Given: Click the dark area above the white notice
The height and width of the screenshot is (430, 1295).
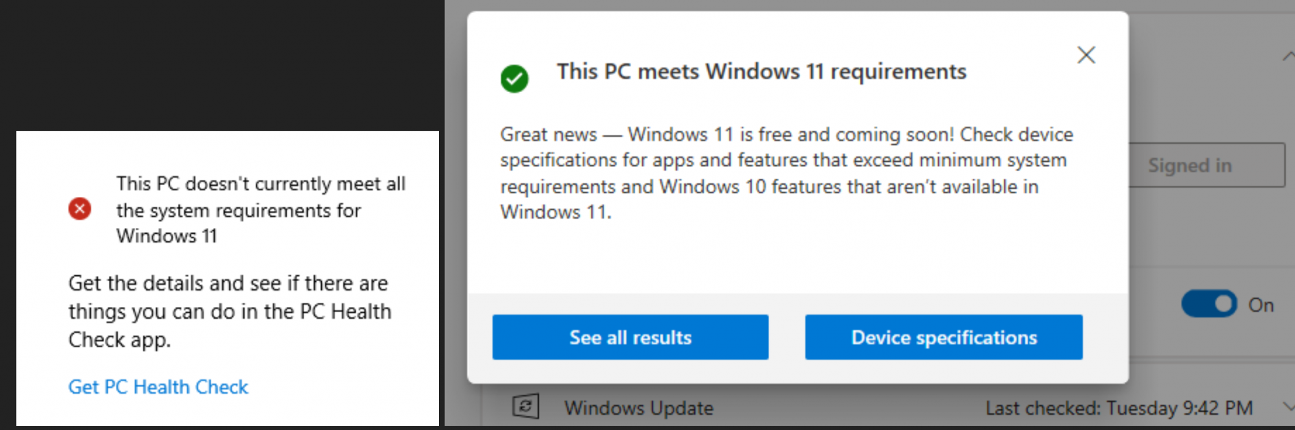Looking at the screenshot, I should coord(220,65).
